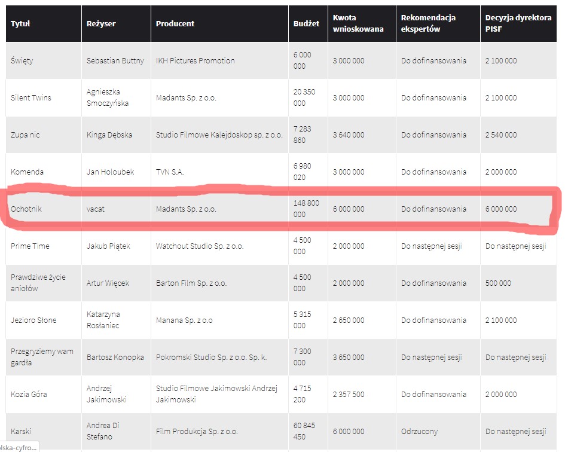Image resolution: width=565 pixels, height=452 pixels.
Task: Select director Bartosz Konopka
Action: [115, 358]
